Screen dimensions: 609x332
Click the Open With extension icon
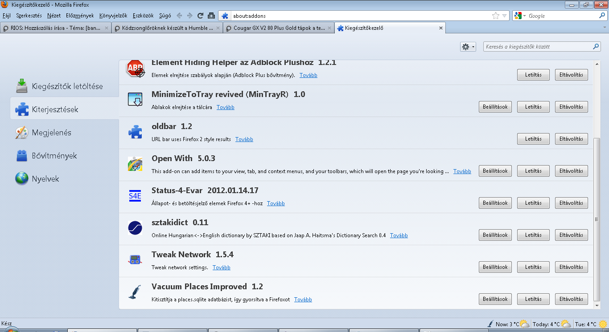click(135, 164)
